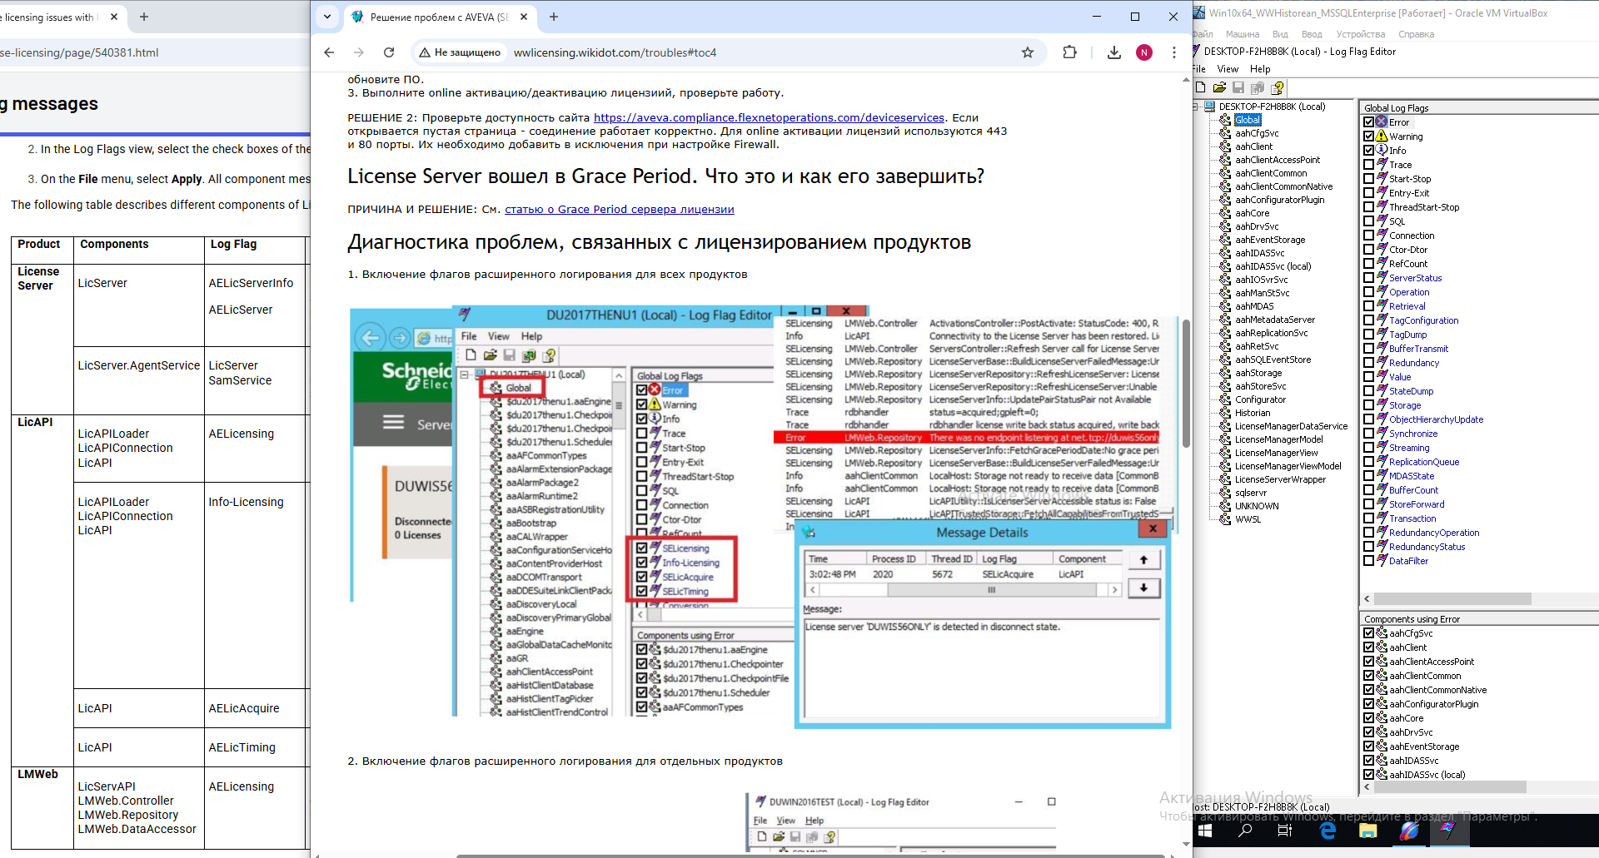
Task: Open the Chrome profile avatar N
Action: tap(1144, 52)
